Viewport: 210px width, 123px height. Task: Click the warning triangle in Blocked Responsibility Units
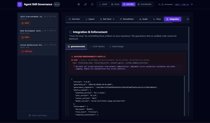tap(72, 56)
